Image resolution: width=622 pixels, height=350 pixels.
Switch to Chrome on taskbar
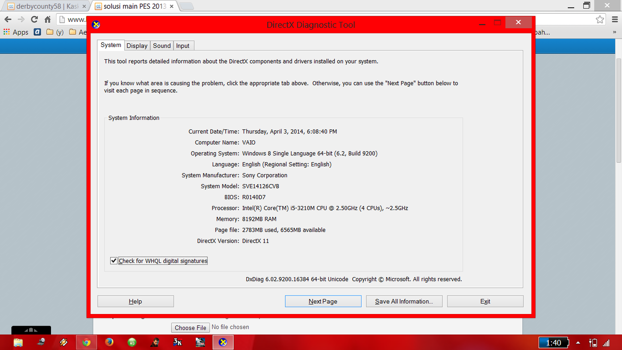pyautogui.click(x=86, y=342)
